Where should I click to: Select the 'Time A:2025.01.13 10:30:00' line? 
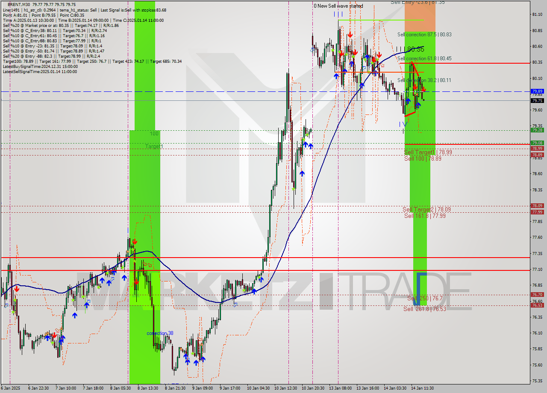point(28,21)
